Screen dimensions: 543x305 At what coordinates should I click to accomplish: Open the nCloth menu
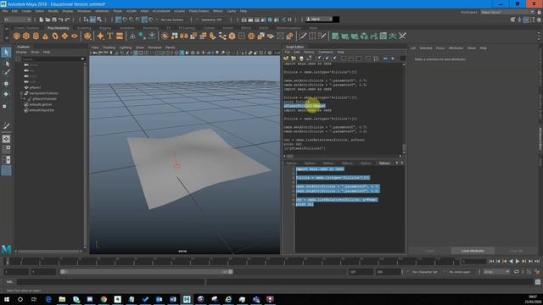(x=132, y=11)
